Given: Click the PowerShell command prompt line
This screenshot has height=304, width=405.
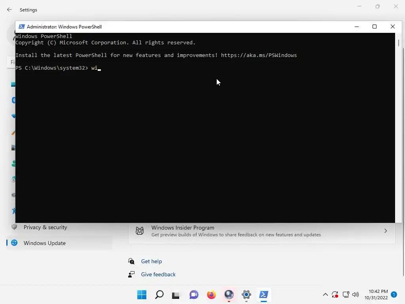Looking at the screenshot, I should tap(58, 68).
